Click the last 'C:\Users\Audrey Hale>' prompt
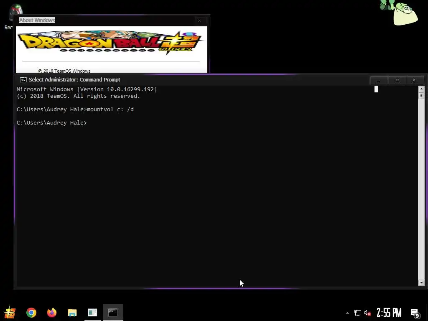The width and height of the screenshot is (428, 321). tap(51, 123)
